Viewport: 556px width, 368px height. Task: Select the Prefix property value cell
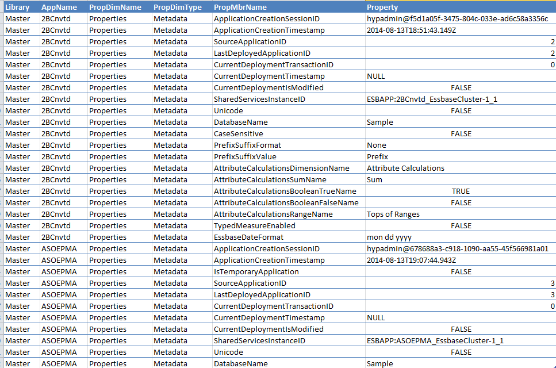point(461,157)
